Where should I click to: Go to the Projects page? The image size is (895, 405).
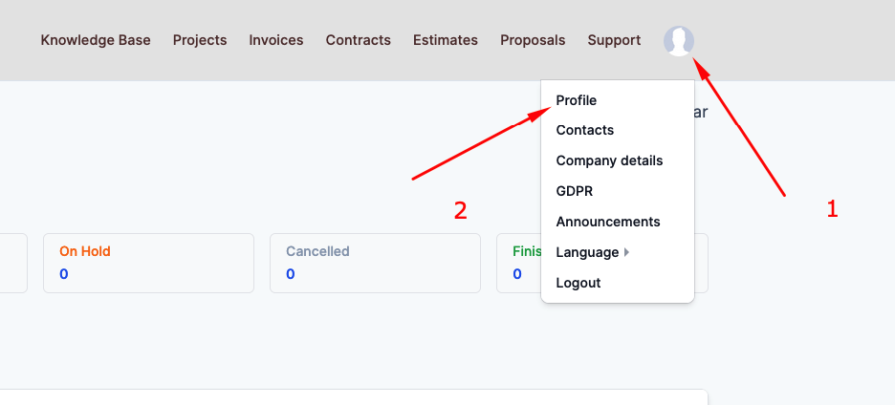click(200, 40)
